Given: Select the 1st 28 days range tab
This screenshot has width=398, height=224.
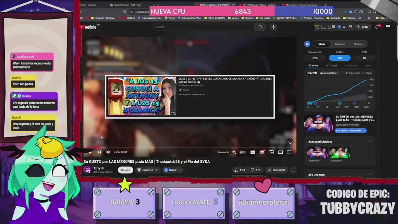Looking at the screenshot, I should [351, 66].
